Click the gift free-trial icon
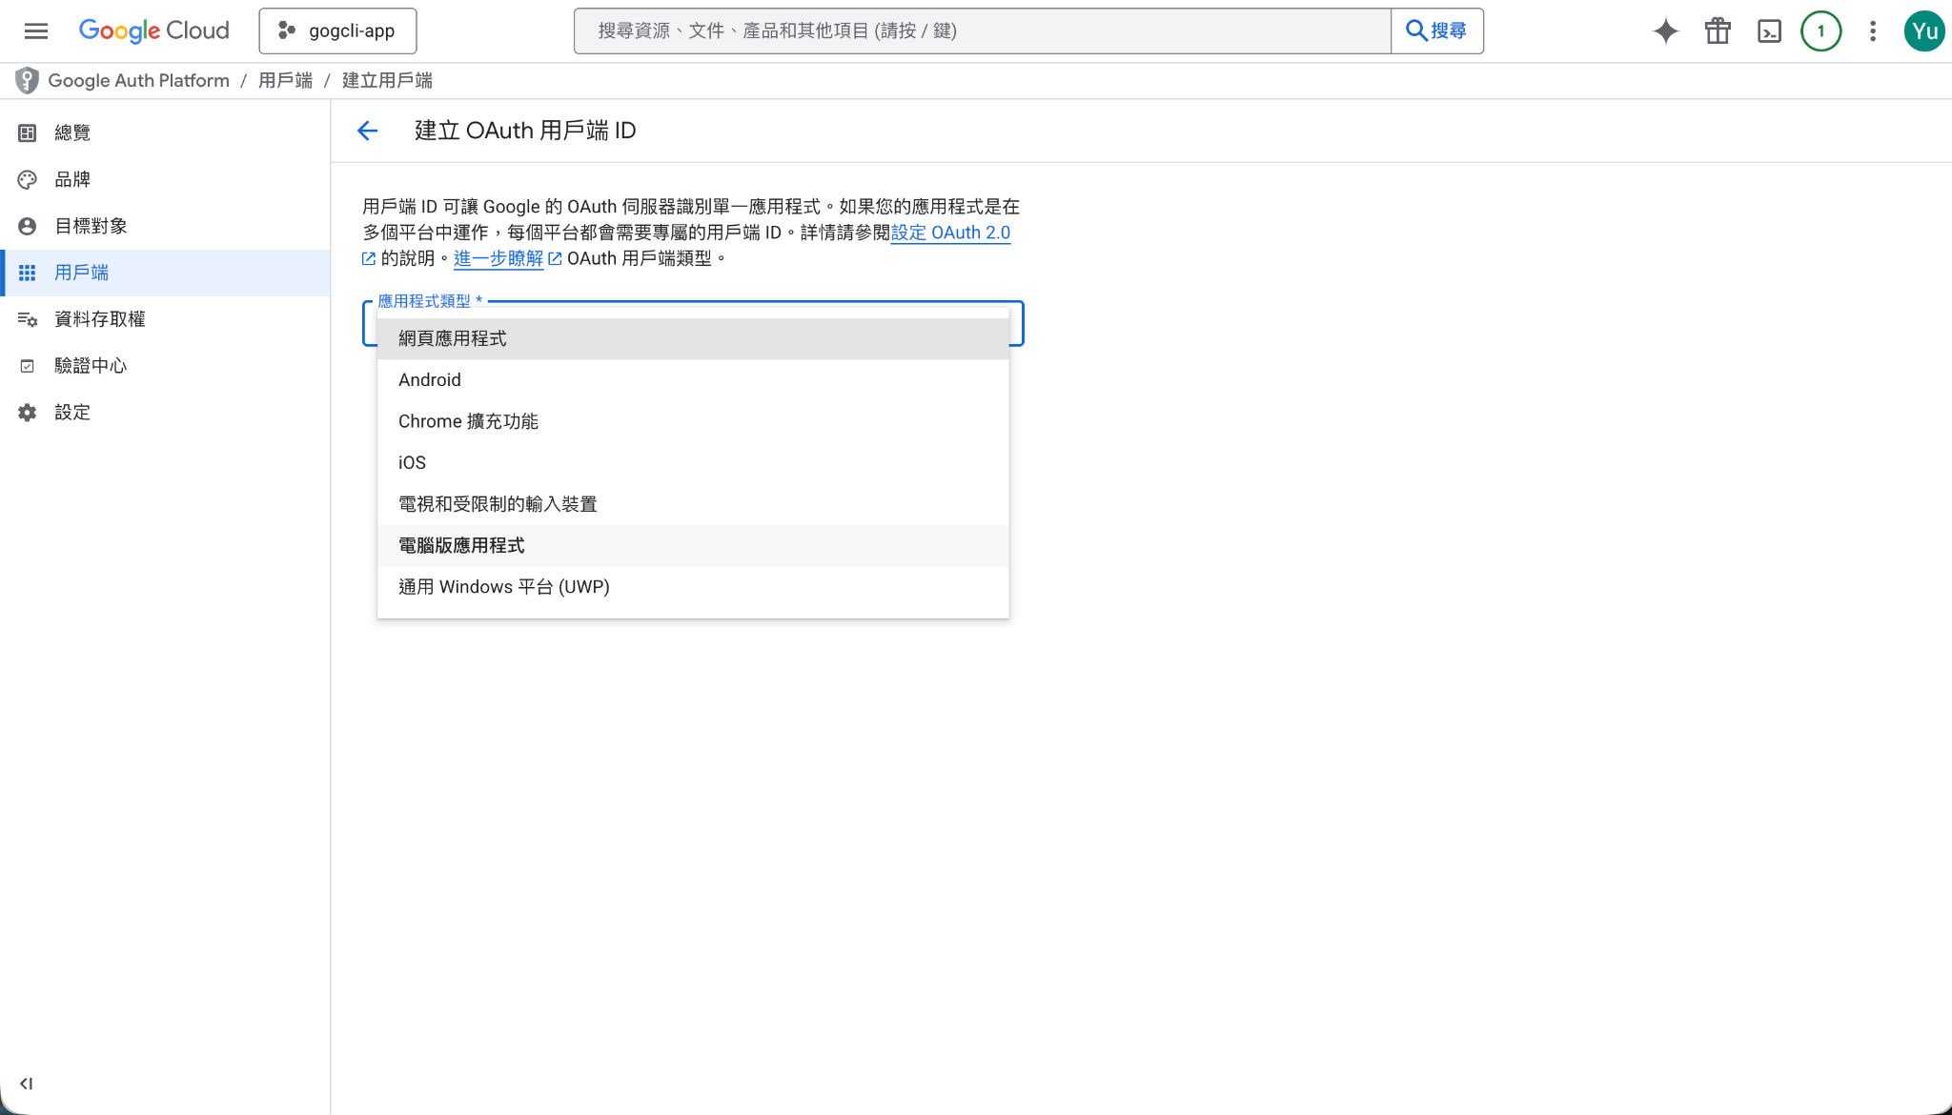 pos(1718,30)
